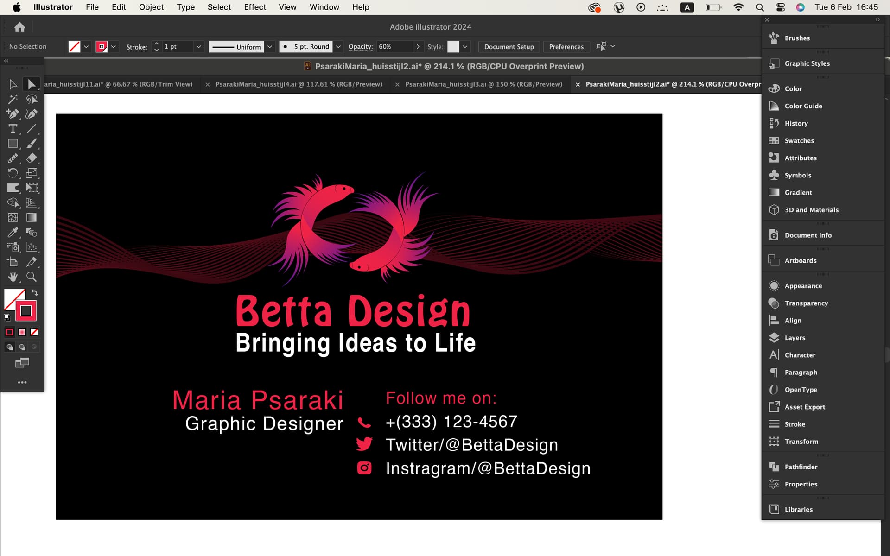The height and width of the screenshot is (556, 890).
Task: Select the Pen tool with plus sign
Action: click(x=13, y=114)
